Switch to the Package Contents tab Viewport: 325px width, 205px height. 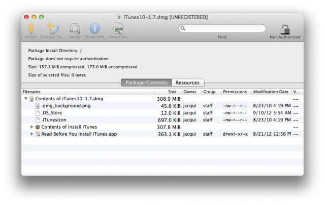146,83
